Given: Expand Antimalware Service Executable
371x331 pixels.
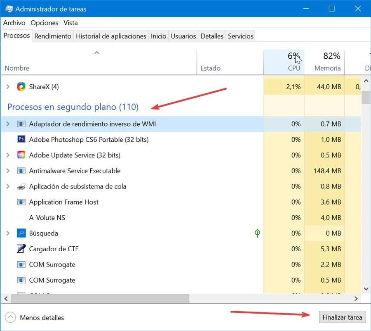Looking at the screenshot, I should pyautogui.click(x=8, y=171).
